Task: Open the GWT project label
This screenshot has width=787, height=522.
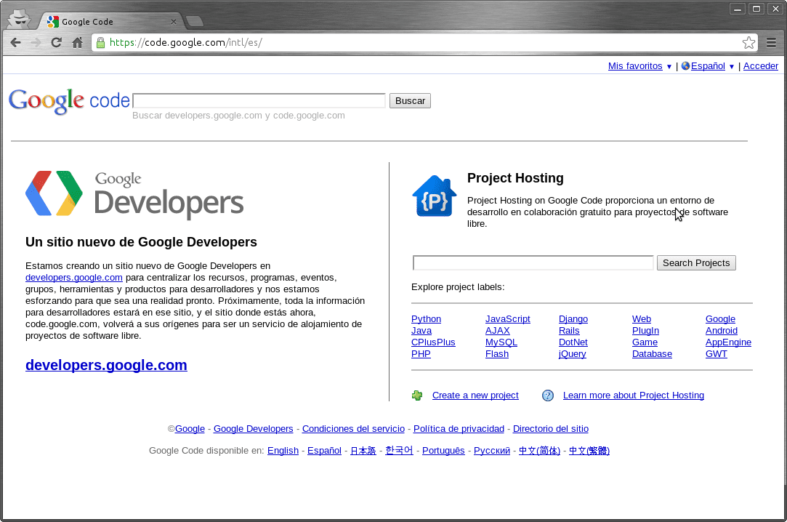Action: pos(716,354)
